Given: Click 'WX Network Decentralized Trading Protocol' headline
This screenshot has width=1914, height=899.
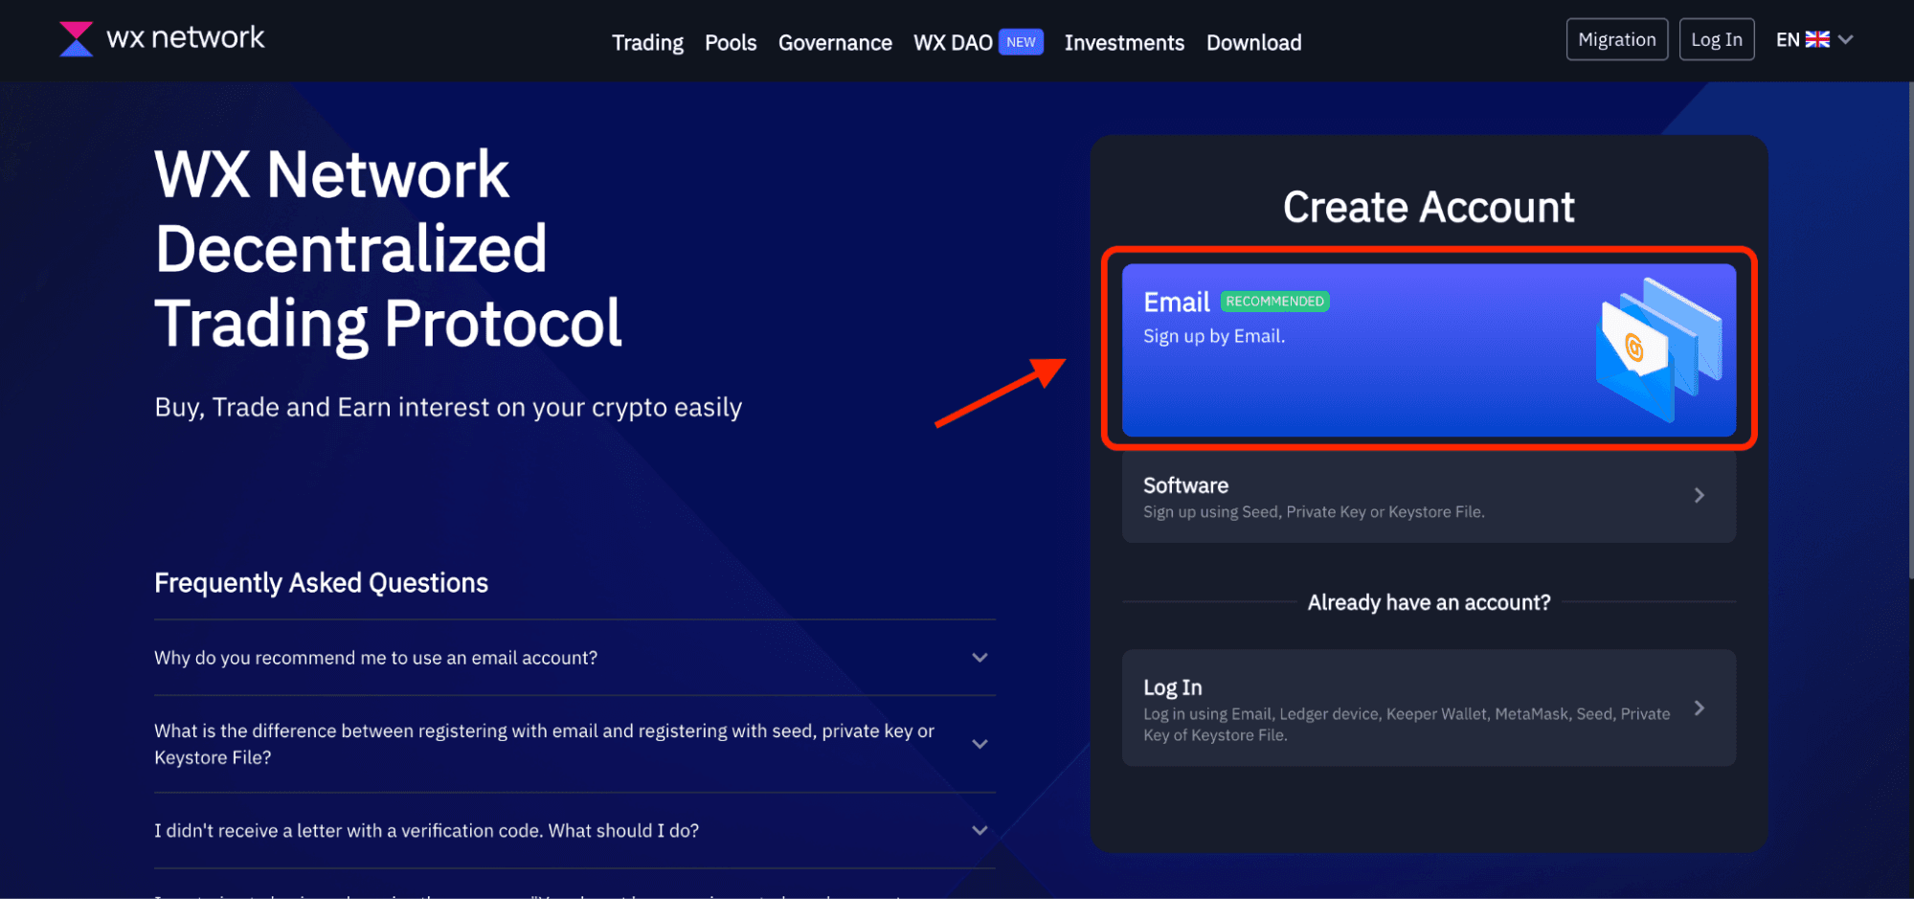Looking at the screenshot, I should click(x=388, y=250).
